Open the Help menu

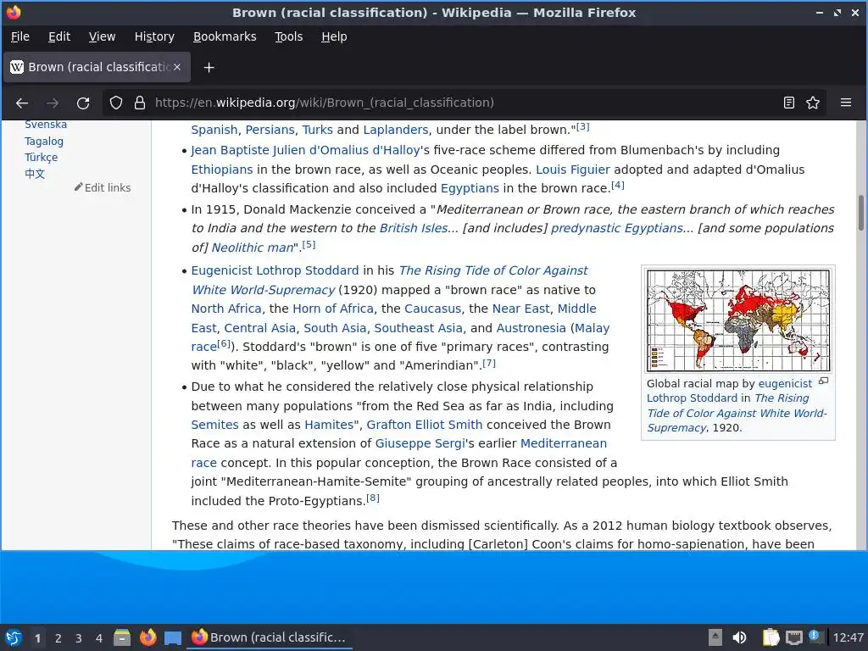coord(334,36)
